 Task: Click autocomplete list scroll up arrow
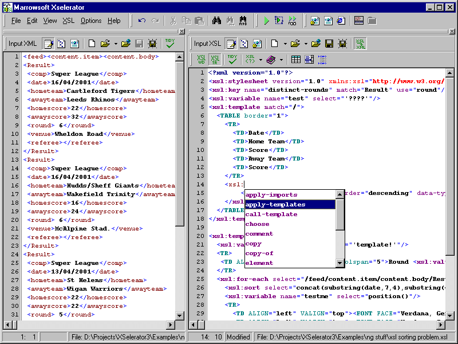coord(339,194)
